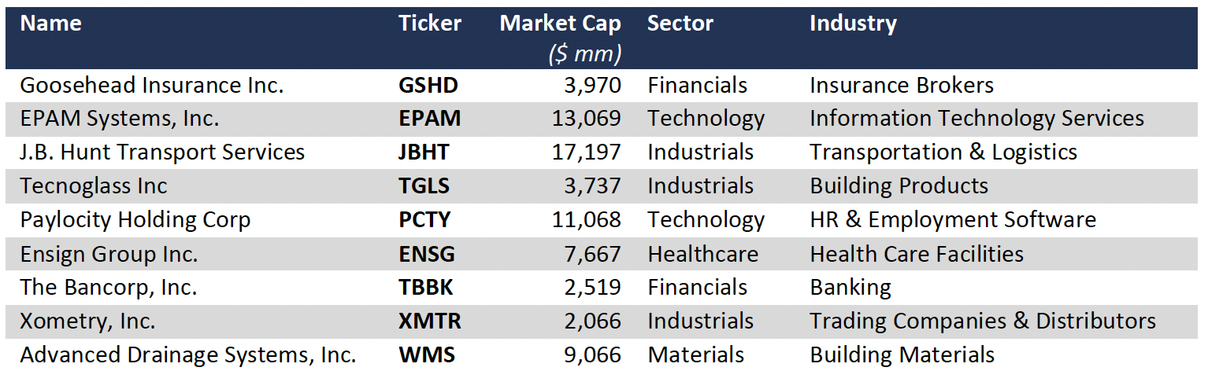
Task: Select the J.B. Hunt Transport Services cell
Action: [x=162, y=152]
